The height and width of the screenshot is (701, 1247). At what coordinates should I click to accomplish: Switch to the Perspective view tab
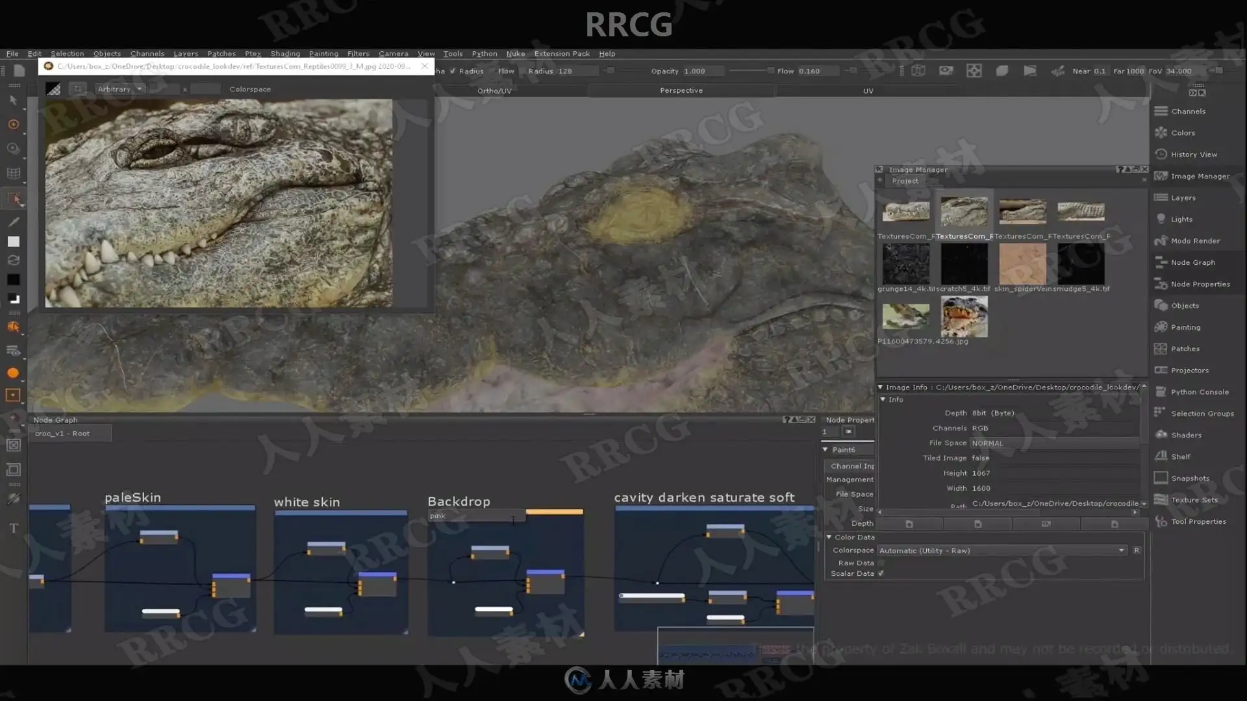[x=681, y=90]
